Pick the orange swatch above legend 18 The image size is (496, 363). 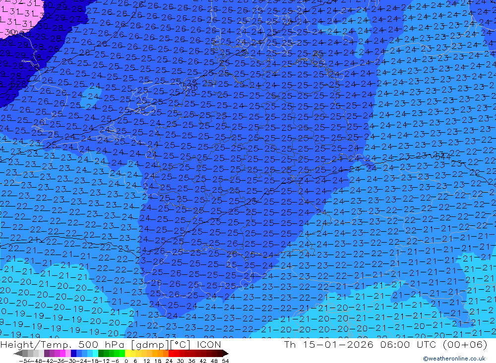click(x=161, y=354)
